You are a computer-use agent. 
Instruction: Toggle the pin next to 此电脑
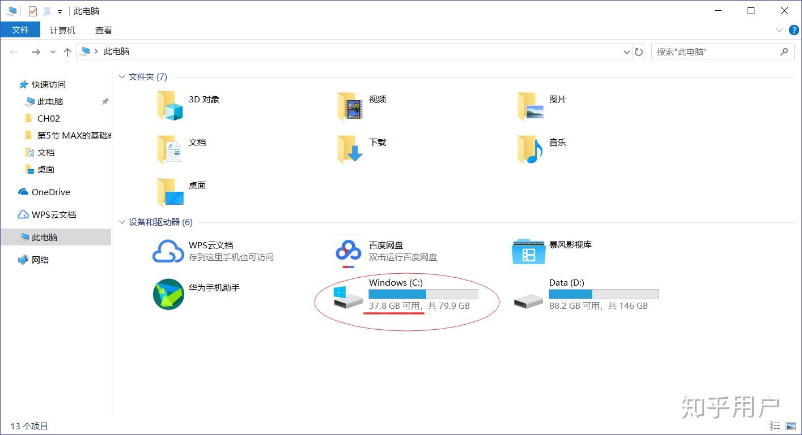104,102
